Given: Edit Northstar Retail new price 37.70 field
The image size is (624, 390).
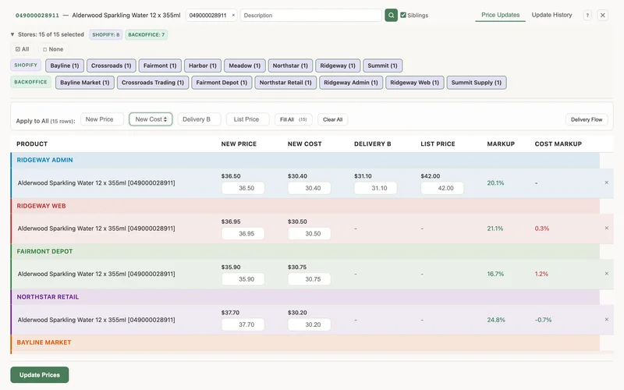Looking at the screenshot, I should pos(243,324).
